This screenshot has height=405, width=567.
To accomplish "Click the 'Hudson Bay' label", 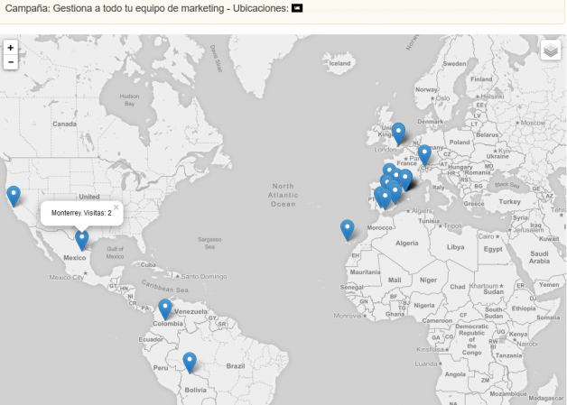I will point(129,100).
